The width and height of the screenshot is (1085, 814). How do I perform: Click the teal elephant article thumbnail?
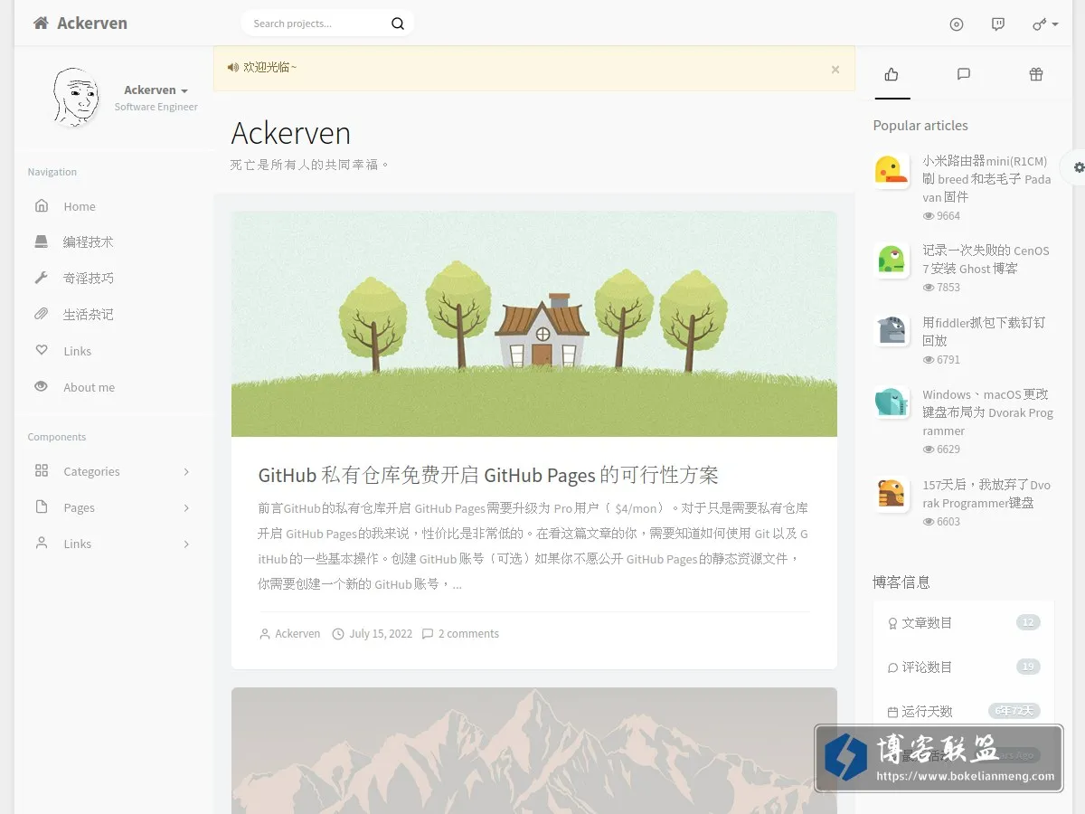(892, 403)
